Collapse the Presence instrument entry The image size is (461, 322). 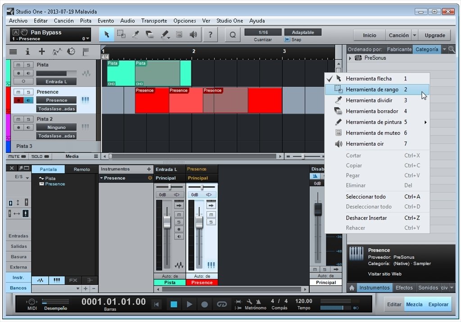pyautogui.click(x=101, y=178)
